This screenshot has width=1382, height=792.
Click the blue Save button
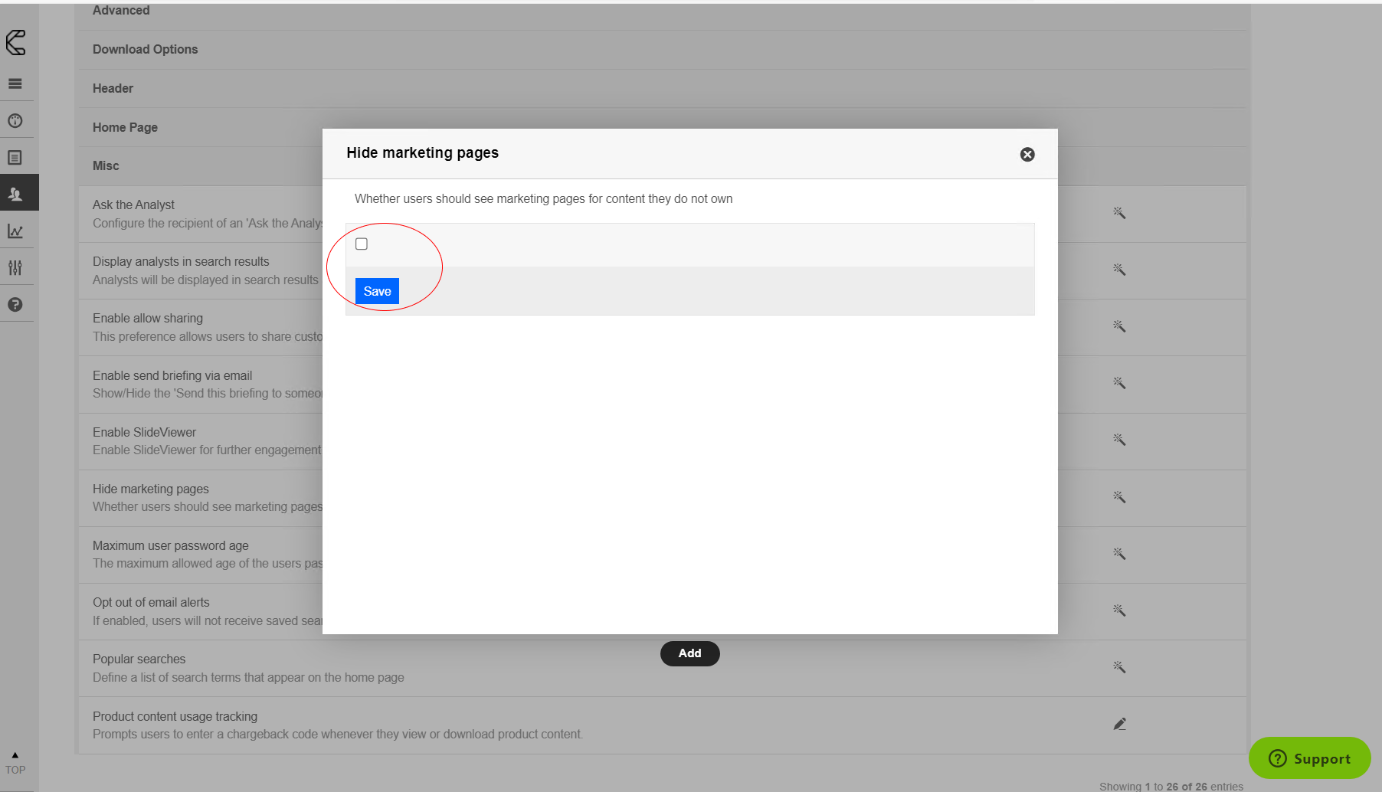(x=377, y=291)
